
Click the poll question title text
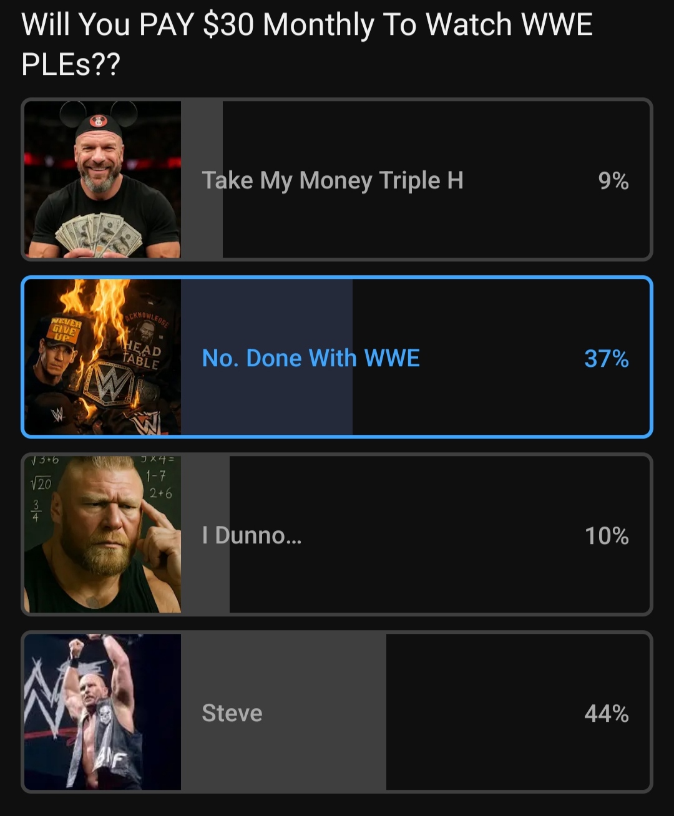click(307, 44)
